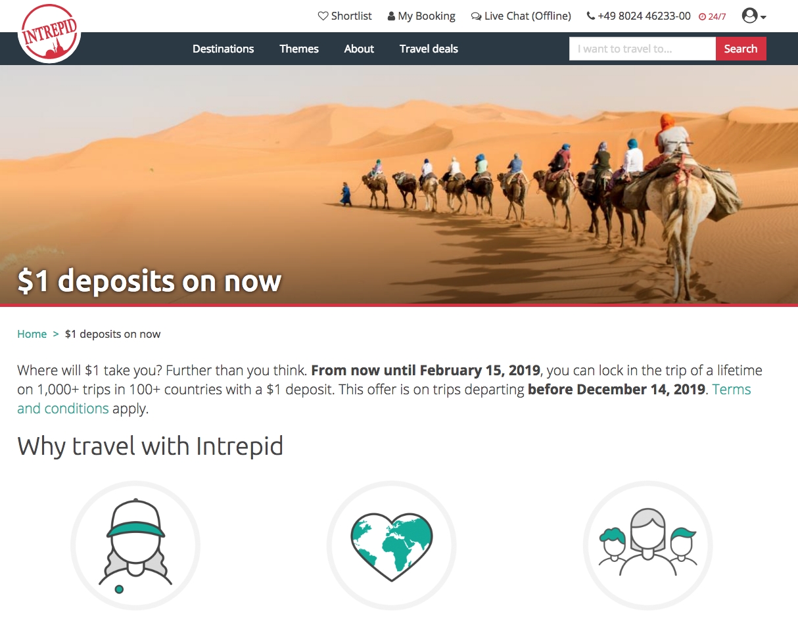Go to Home in the breadcrumb
798x627 pixels.
coord(32,334)
